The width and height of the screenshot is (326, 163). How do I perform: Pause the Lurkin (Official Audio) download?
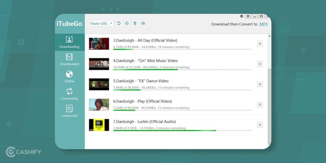260,125
